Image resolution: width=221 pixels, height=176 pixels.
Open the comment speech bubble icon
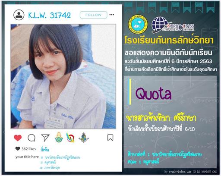pos(32,138)
